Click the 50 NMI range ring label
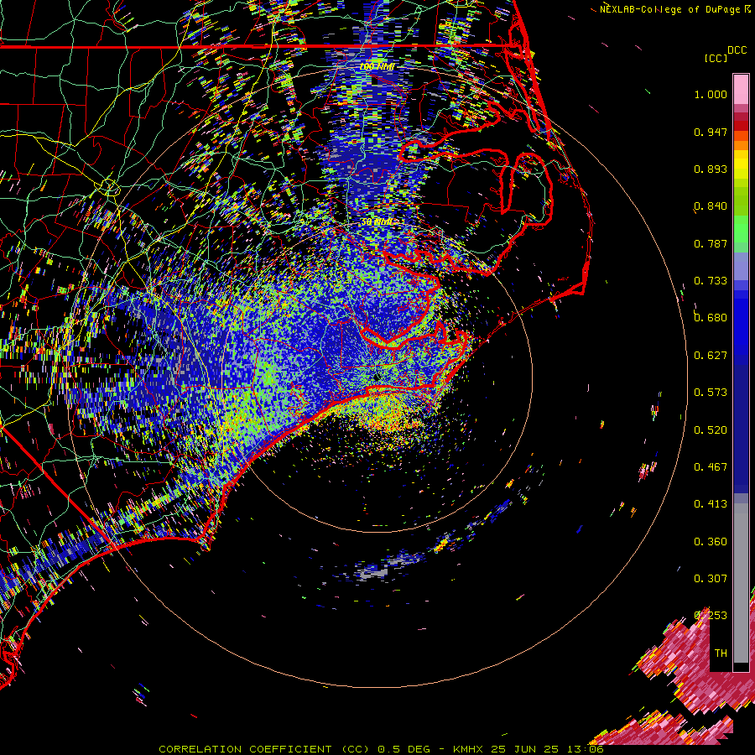Image resolution: width=755 pixels, height=755 pixels. (x=377, y=222)
